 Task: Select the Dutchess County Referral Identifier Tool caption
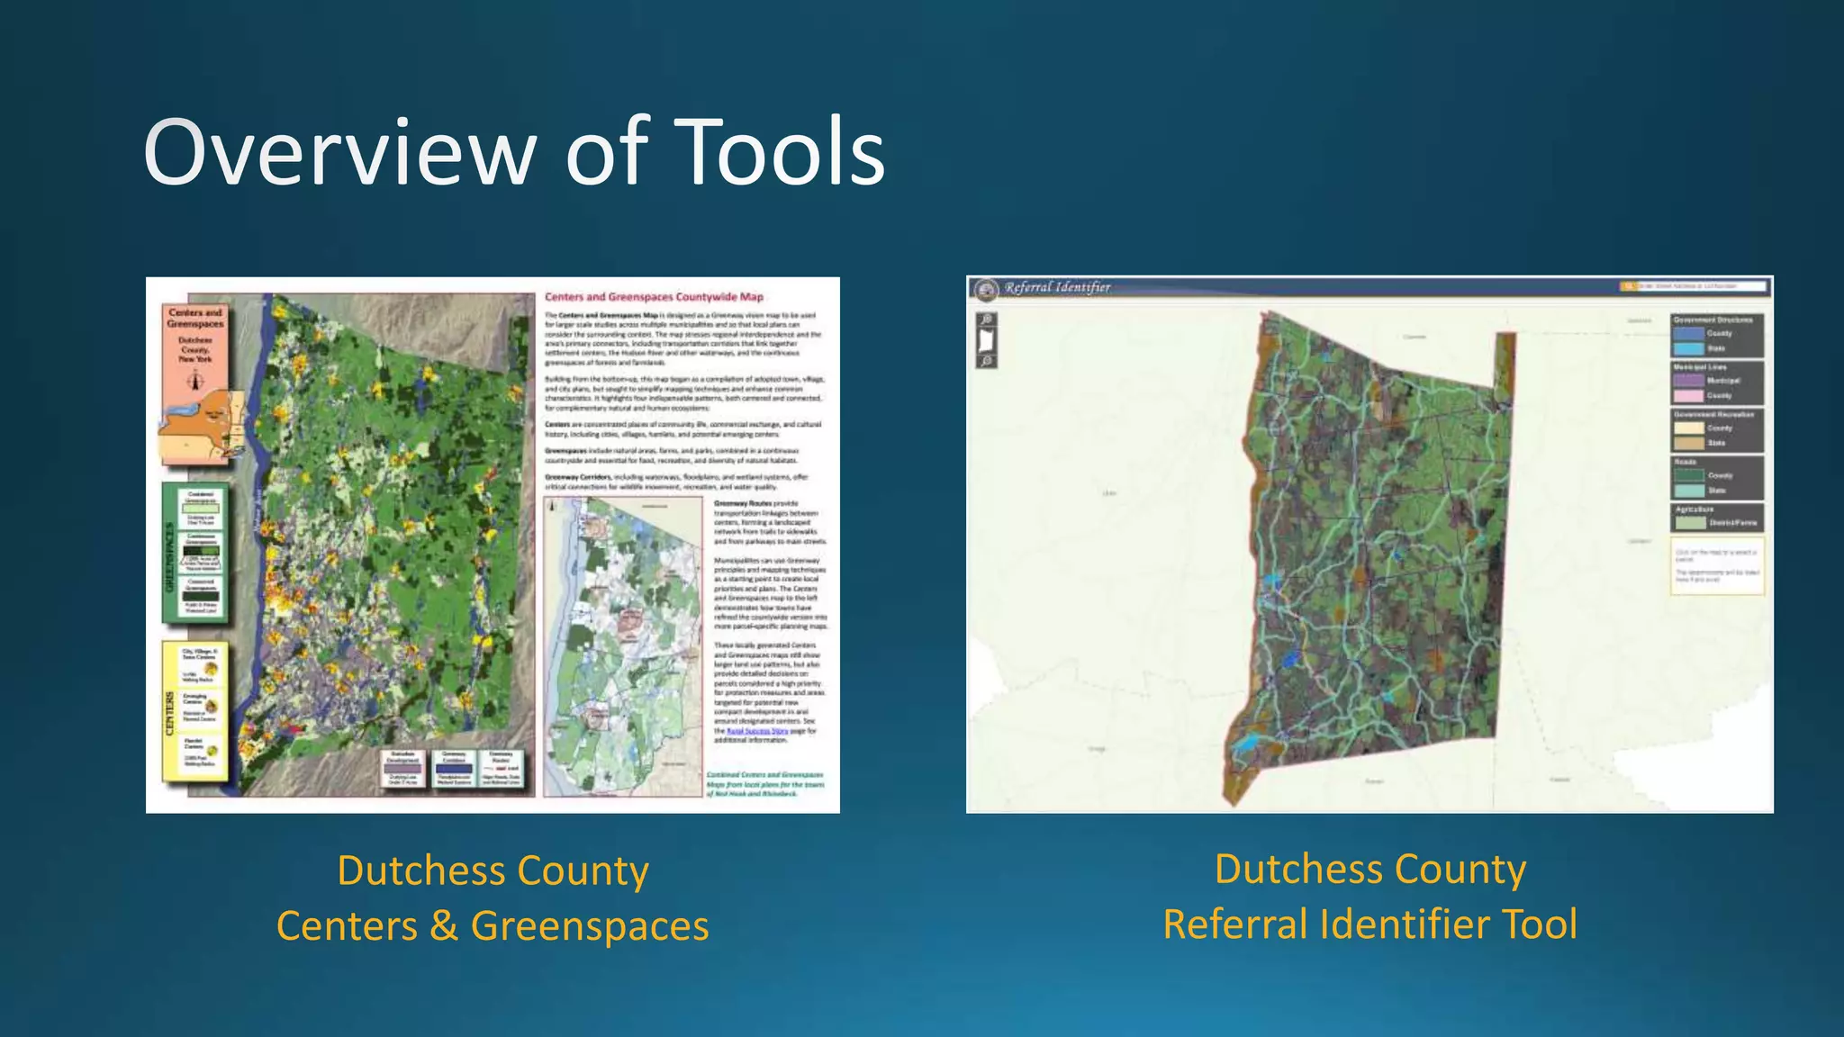coord(1369,897)
